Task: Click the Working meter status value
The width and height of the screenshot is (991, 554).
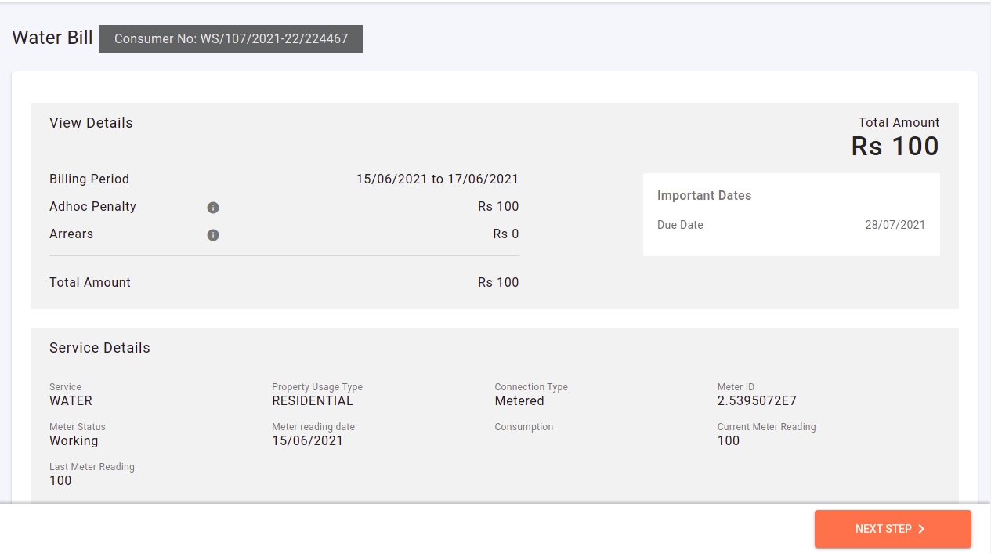Action: (74, 441)
